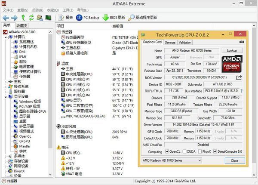Open 工具(T) menu
This screenshot has height=185, width=258.
click(x=68, y=10)
